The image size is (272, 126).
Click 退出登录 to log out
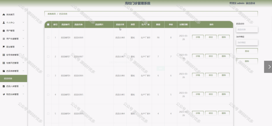tap(250, 3)
